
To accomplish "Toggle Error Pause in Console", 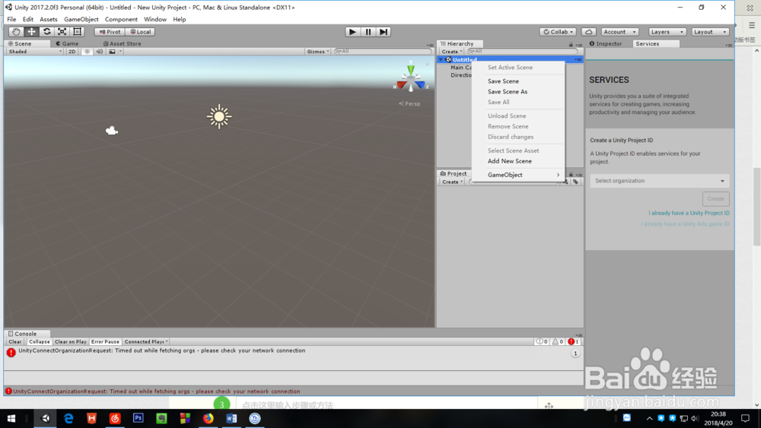I will [x=105, y=342].
